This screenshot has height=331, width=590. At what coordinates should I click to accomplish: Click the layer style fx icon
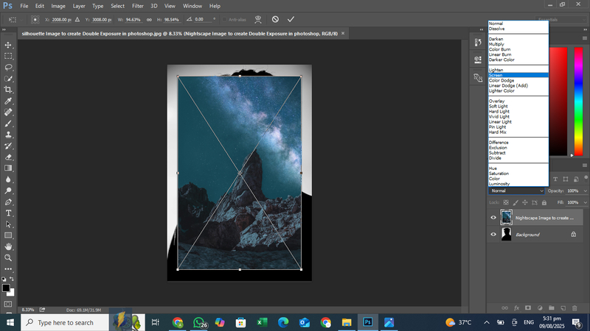(517, 307)
